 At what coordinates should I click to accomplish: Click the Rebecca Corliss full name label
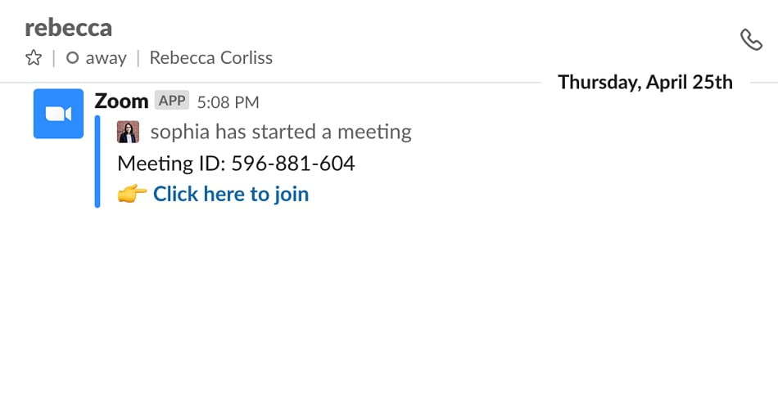[210, 58]
